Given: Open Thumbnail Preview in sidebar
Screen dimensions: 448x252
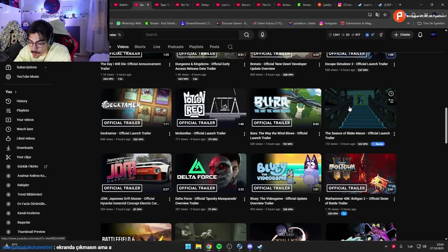Looking at the screenshot, I should pyautogui.click(x=31, y=232).
